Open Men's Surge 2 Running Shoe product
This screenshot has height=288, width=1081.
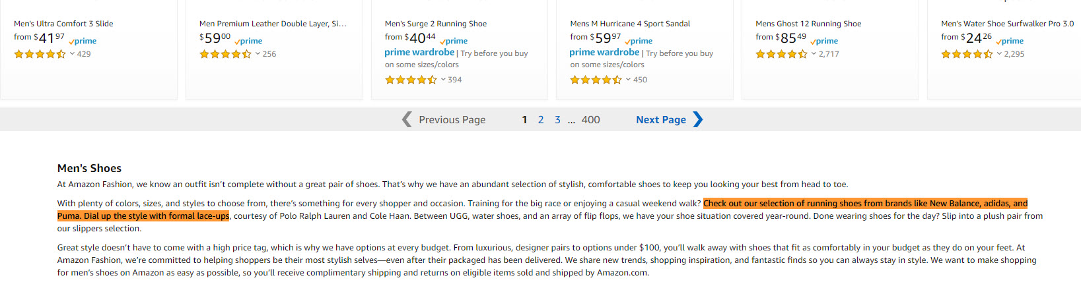(x=436, y=24)
